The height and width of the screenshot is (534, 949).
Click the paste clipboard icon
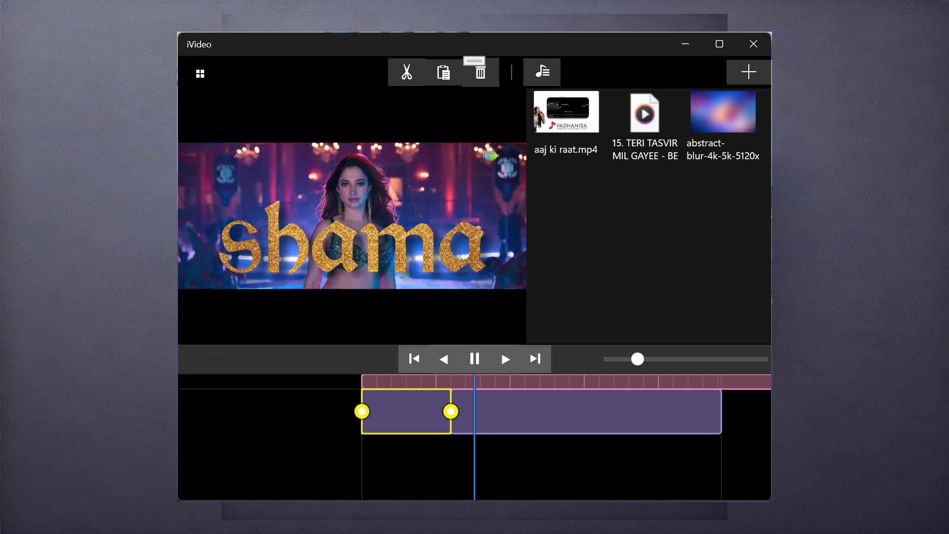(443, 72)
